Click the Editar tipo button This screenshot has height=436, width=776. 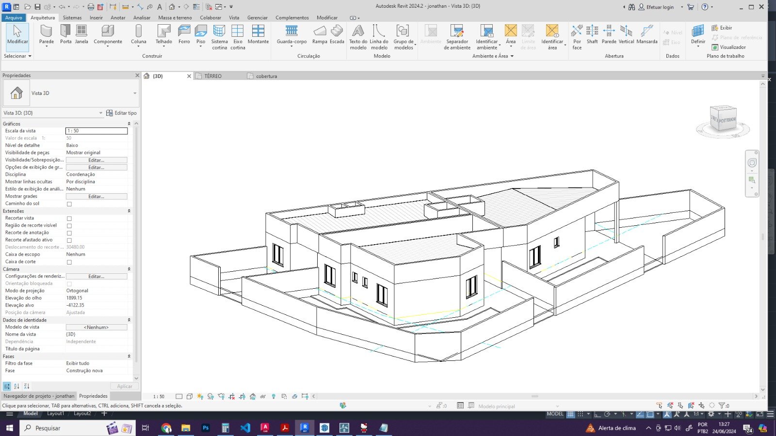tap(121, 113)
